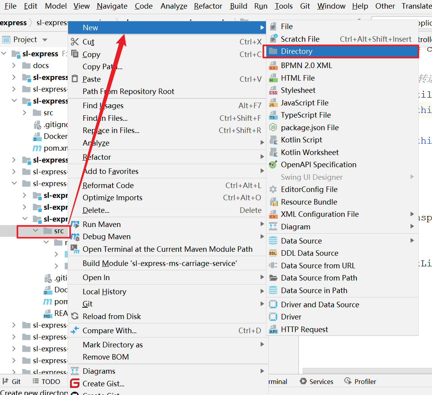
Task: Select Kotlin Worksheet in New submenu
Action: coord(342,152)
